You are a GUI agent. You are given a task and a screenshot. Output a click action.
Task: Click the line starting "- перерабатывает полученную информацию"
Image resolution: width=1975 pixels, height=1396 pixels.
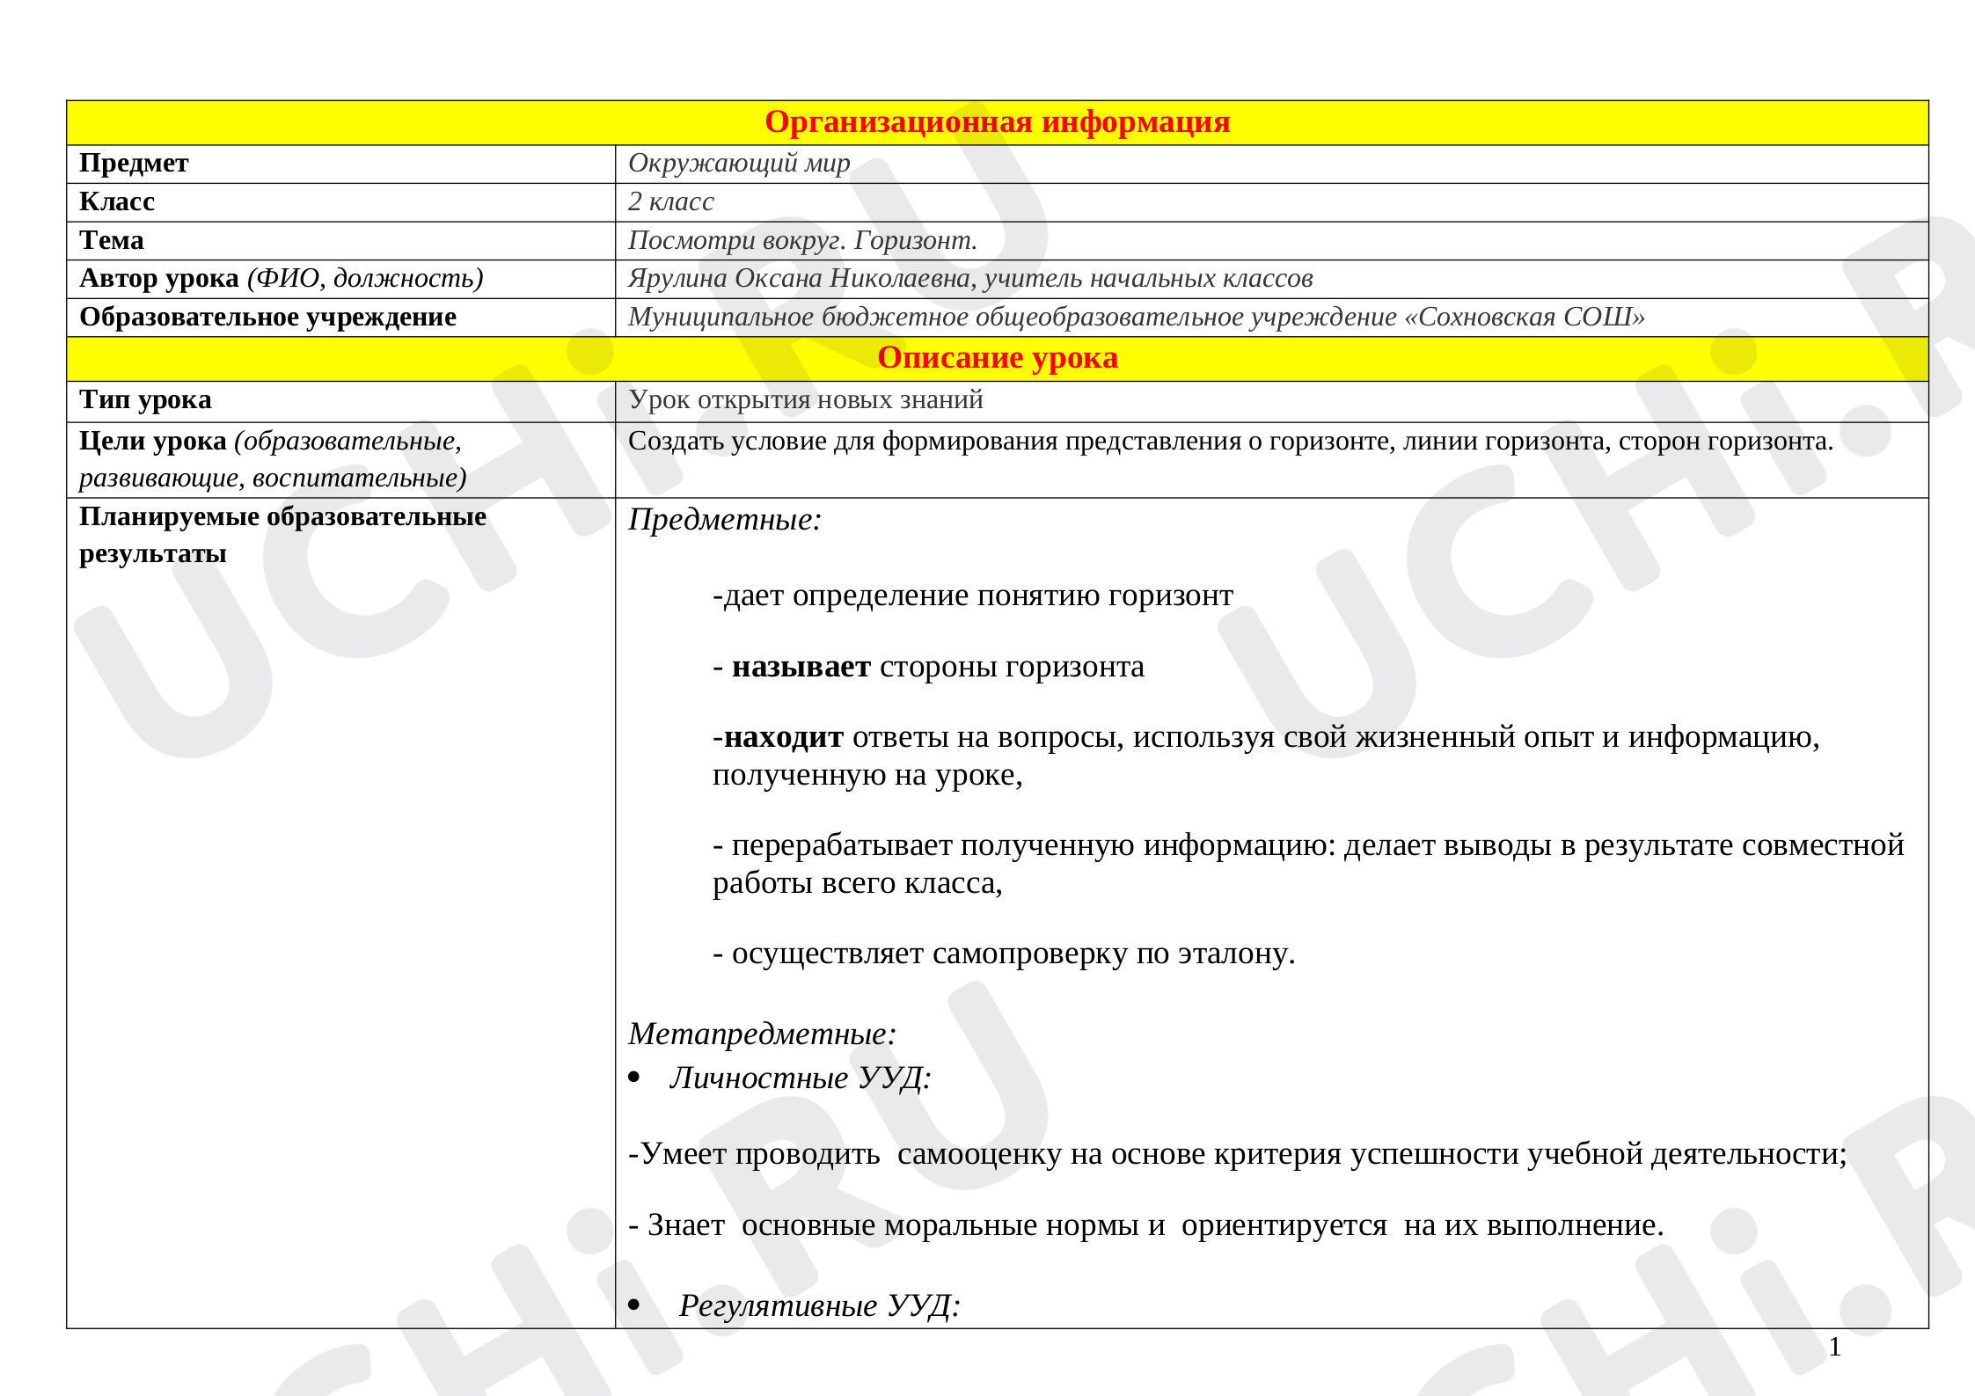coord(1308,864)
